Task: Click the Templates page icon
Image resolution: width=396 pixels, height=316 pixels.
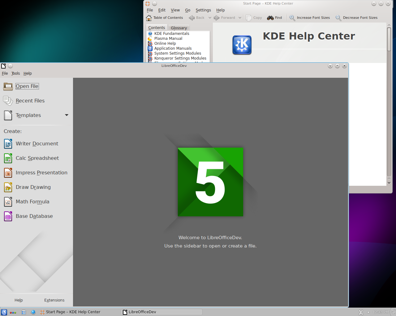Action: pos(8,115)
